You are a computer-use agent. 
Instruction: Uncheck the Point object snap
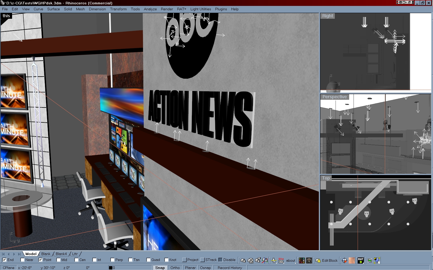[40, 260]
